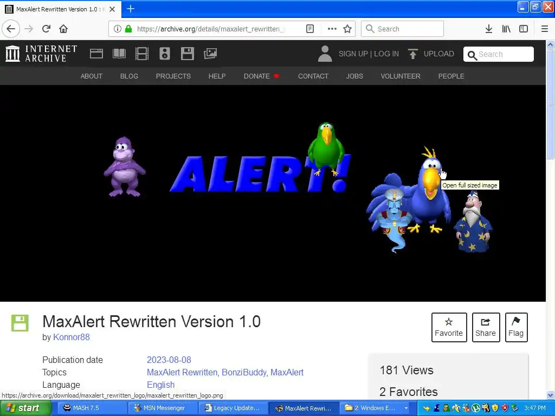Viewport: 555px width, 416px height.
Task: Switch to MSN Messenger taskbar window
Action: 162,408
